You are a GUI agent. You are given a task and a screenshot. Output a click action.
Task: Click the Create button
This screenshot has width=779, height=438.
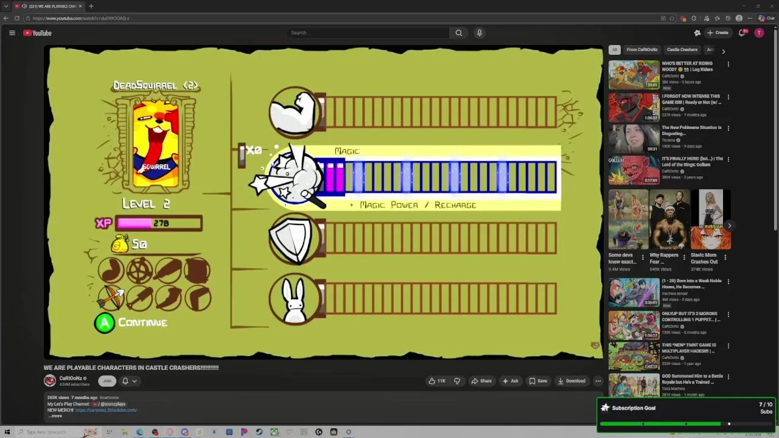click(x=718, y=33)
